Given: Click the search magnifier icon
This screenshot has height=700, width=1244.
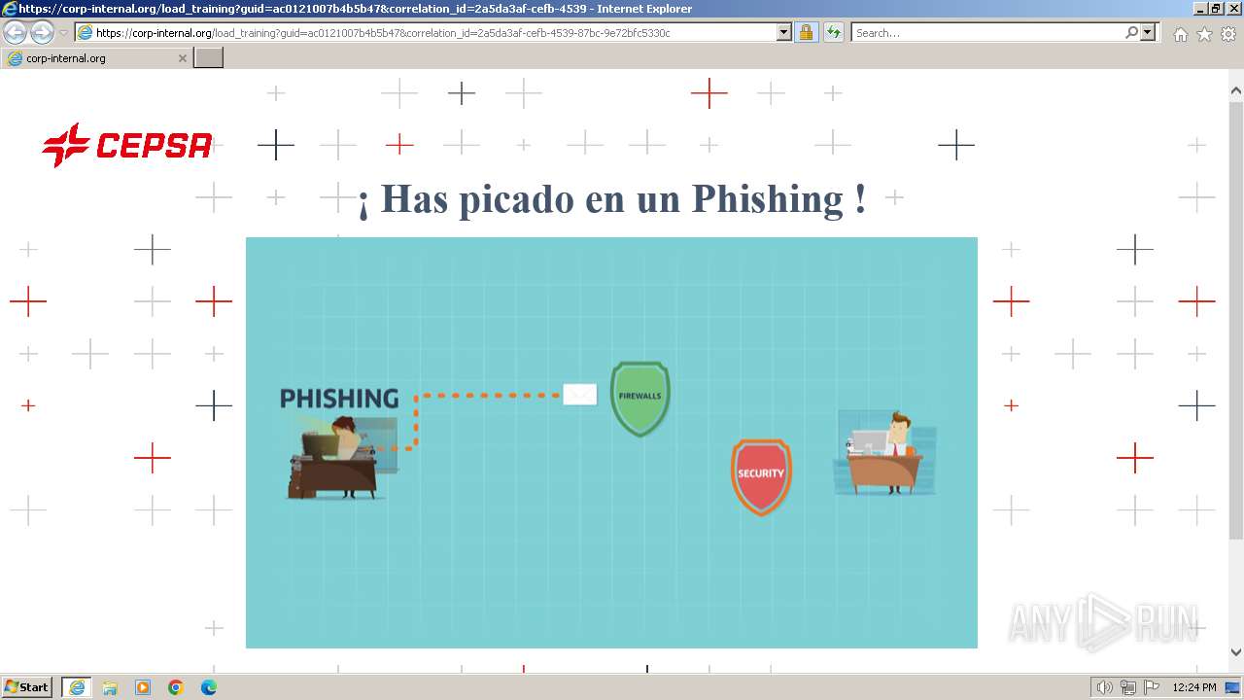Looking at the screenshot, I should (x=1131, y=32).
